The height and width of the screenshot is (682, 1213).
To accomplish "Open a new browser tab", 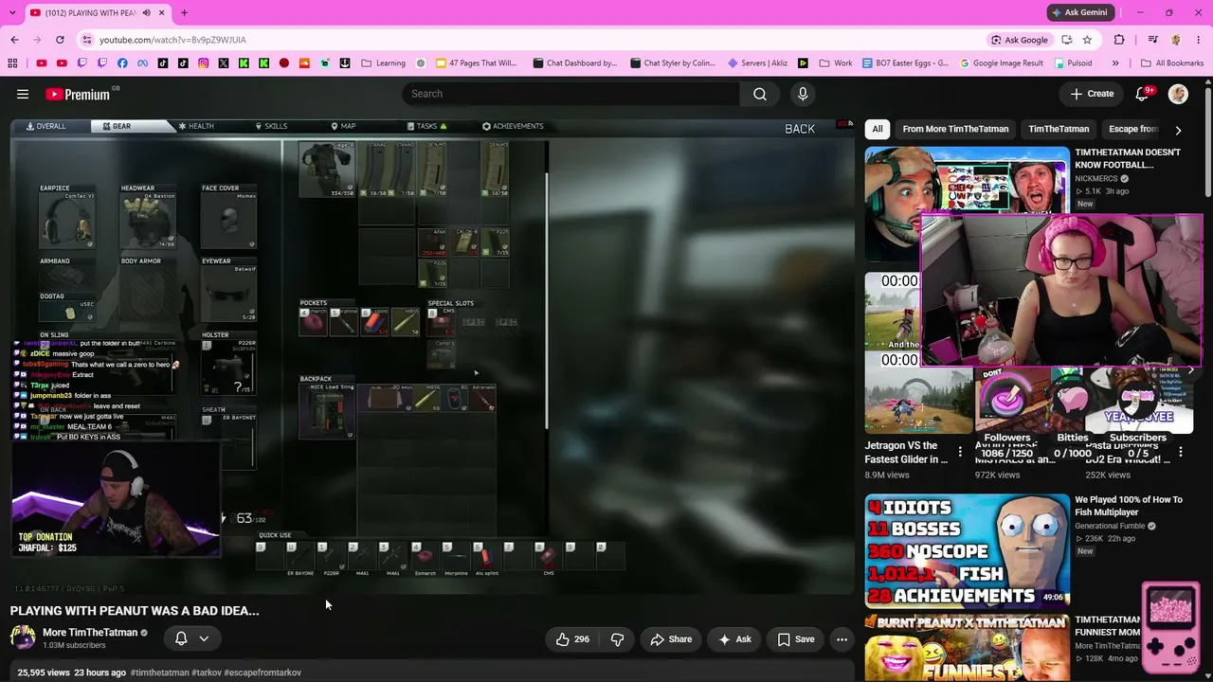I will [184, 12].
